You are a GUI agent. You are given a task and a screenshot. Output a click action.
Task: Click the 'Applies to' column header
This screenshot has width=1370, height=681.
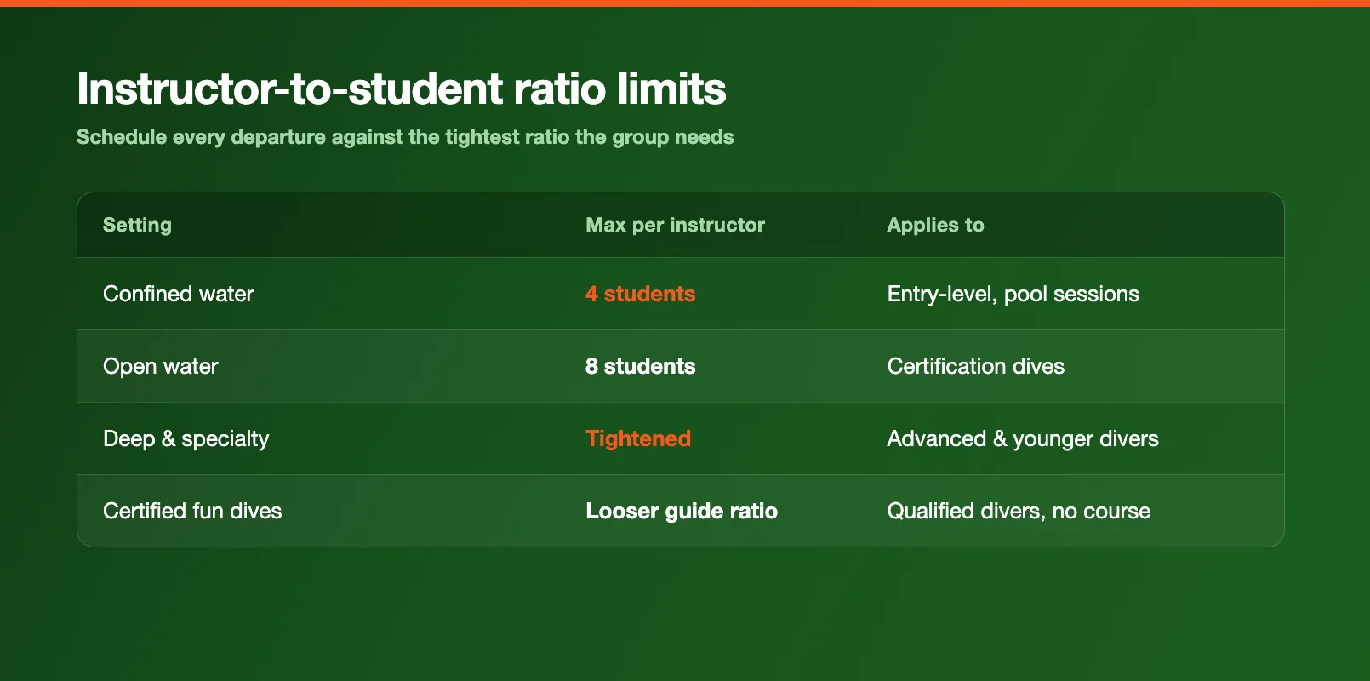point(935,225)
